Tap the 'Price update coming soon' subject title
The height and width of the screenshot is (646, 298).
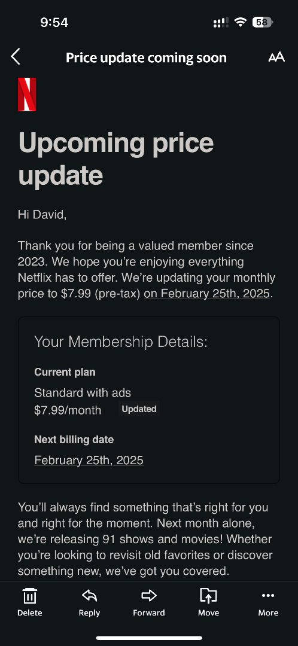coord(147,57)
